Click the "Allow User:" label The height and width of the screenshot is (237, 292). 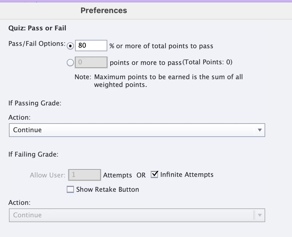pyautogui.click(x=47, y=175)
